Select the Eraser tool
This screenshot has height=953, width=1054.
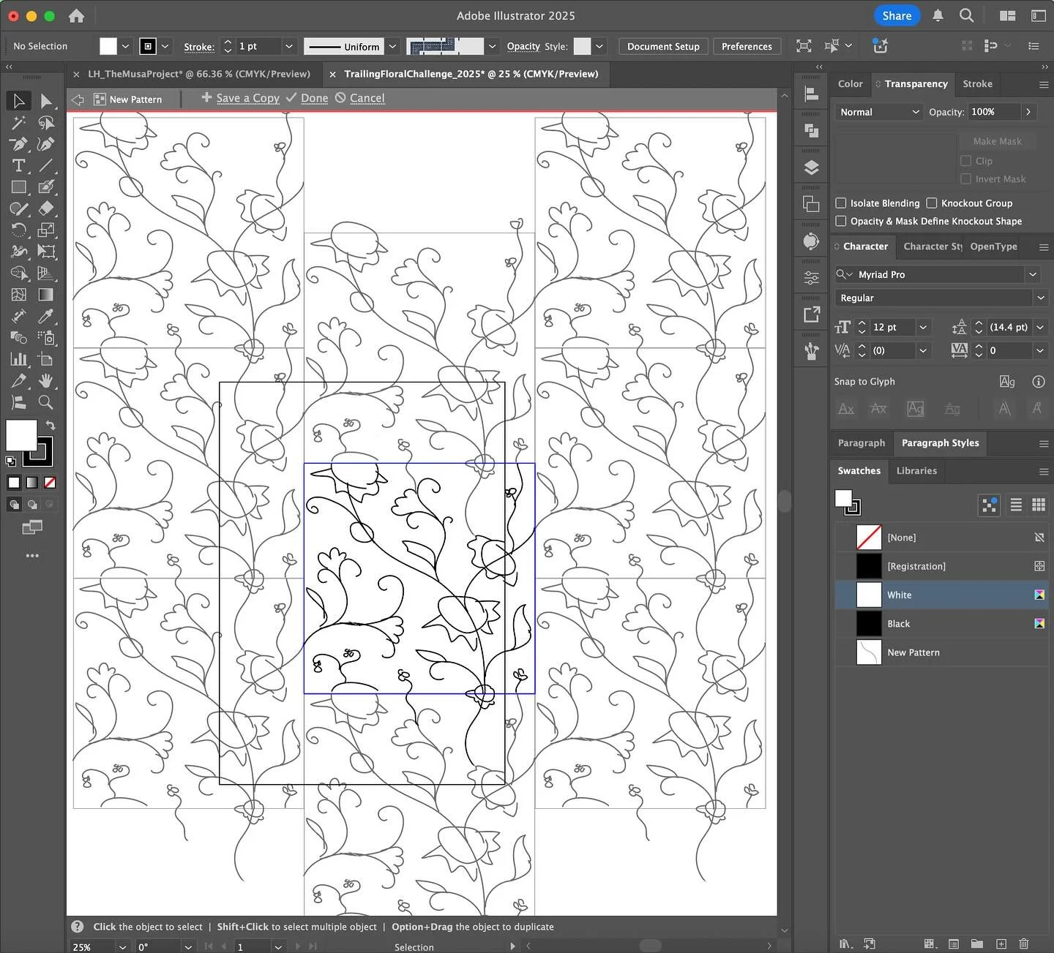[46, 208]
